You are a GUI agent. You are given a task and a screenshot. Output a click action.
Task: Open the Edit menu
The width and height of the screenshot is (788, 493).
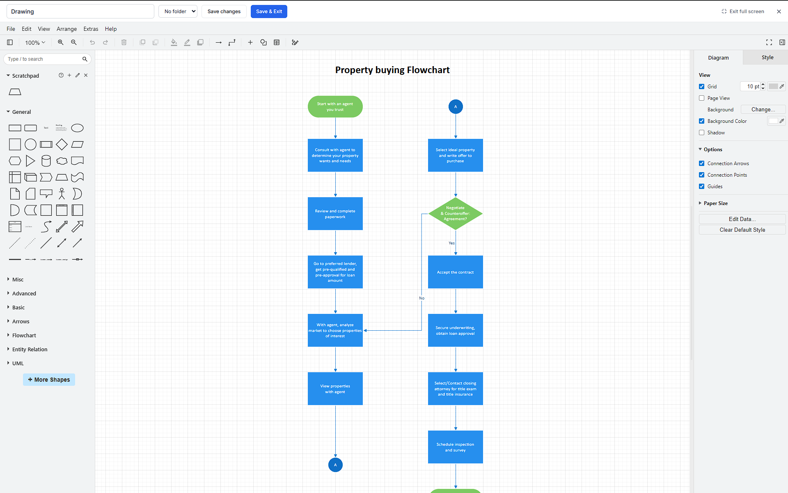(x=27, y=29)
